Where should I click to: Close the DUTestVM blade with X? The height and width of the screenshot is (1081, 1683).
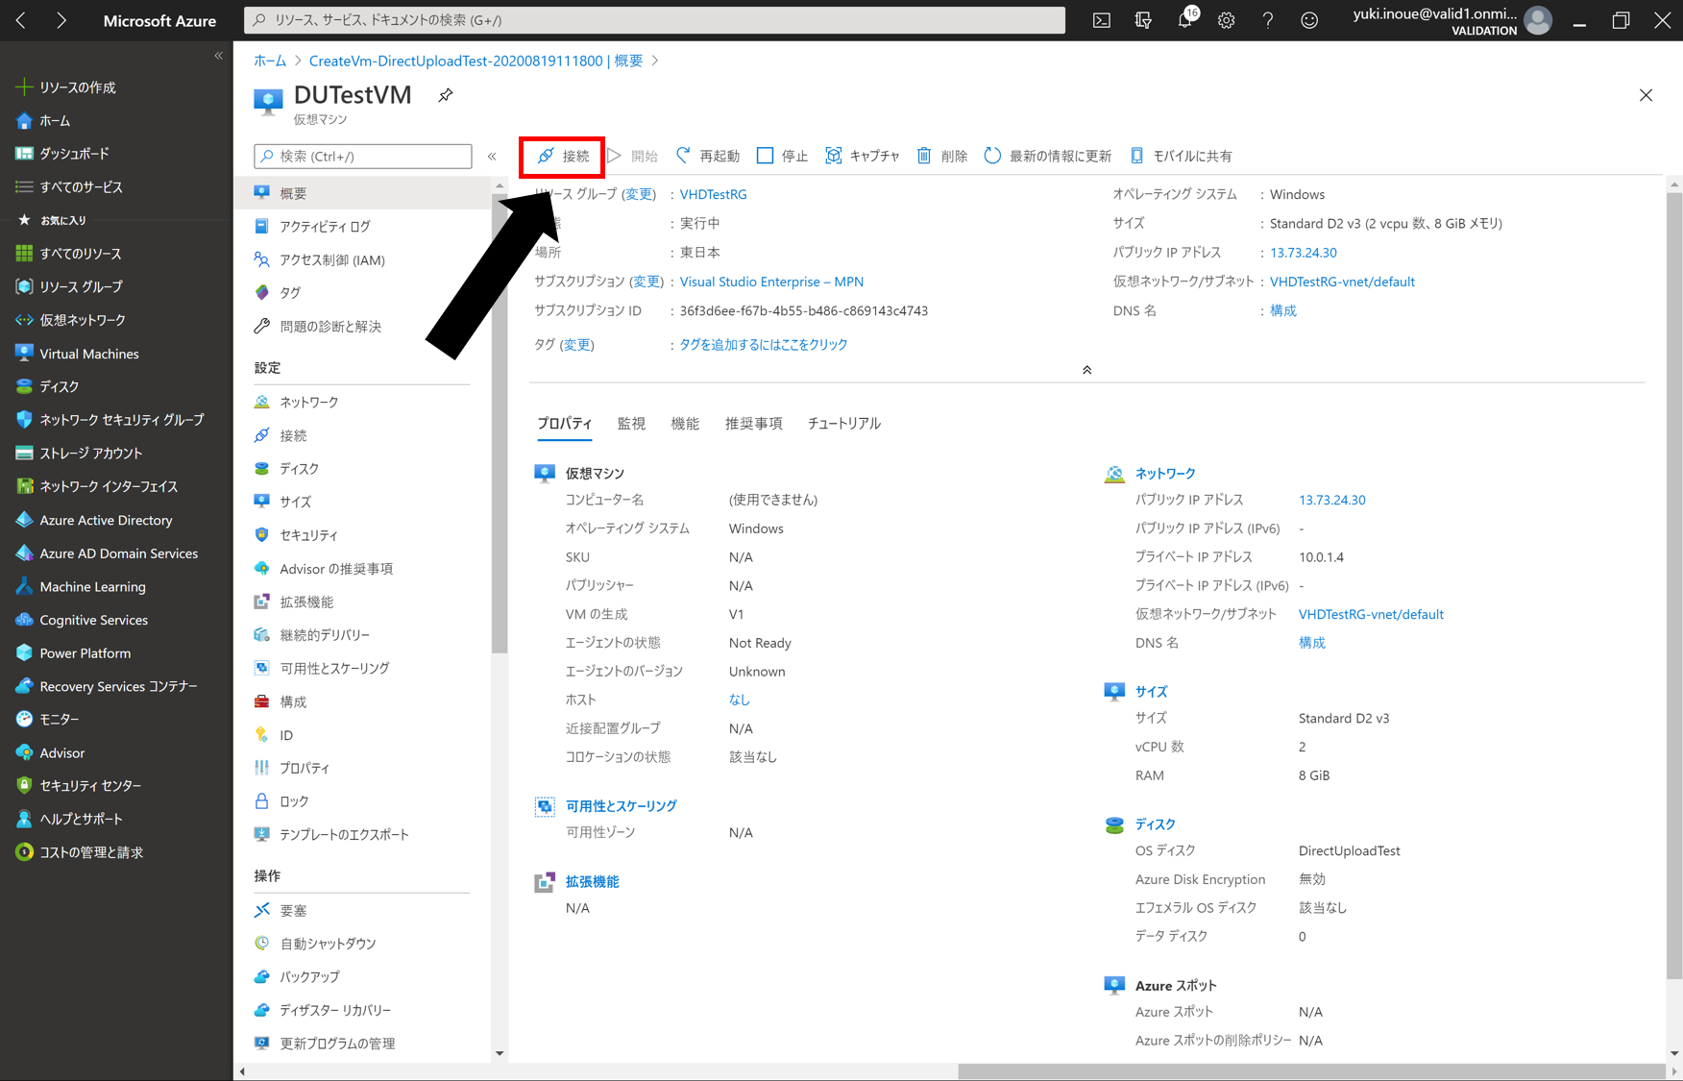pyautogui.click(x=1646, y=95)
